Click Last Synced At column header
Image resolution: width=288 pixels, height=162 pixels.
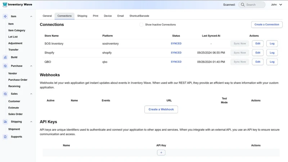click(x=211, y=36)
